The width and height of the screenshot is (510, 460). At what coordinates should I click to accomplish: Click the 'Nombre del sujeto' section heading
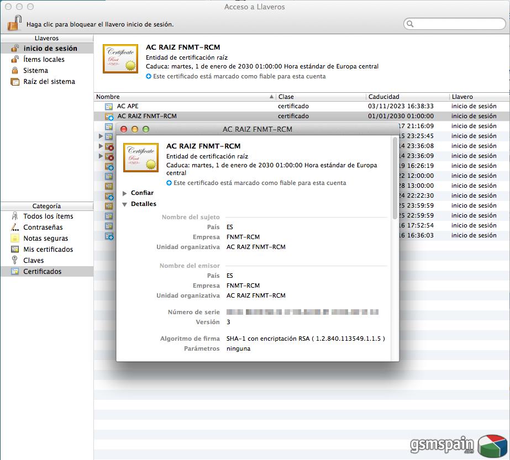pos(191,217)
